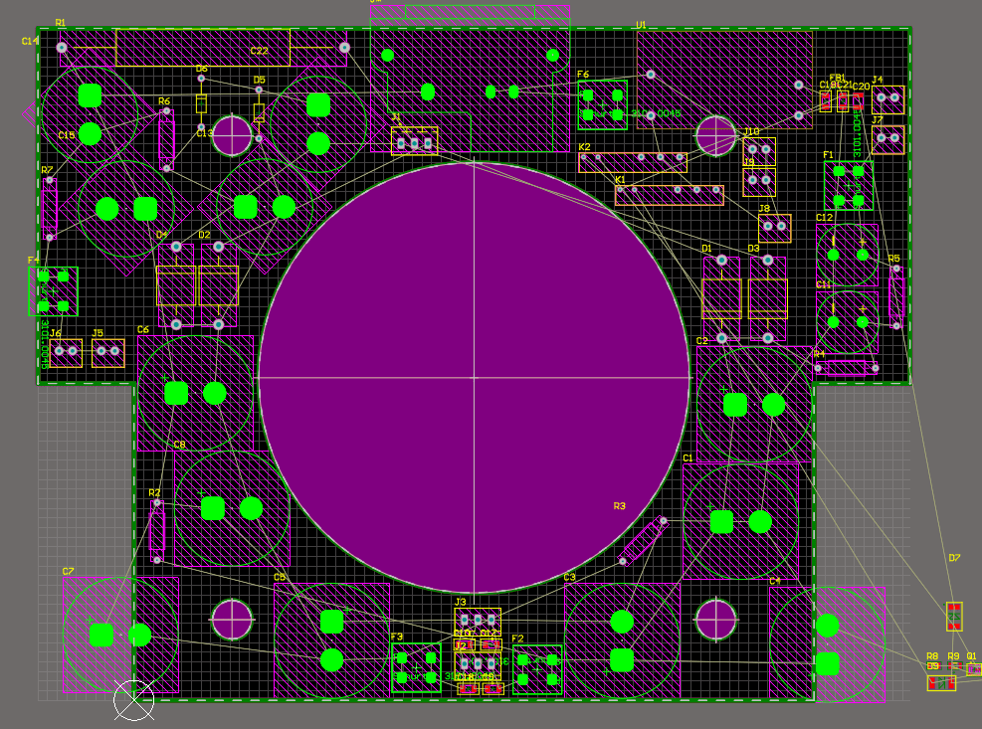Select the J8 two-pin header footprint
This screenshot has height=729, width=982.
coord(775,228)
